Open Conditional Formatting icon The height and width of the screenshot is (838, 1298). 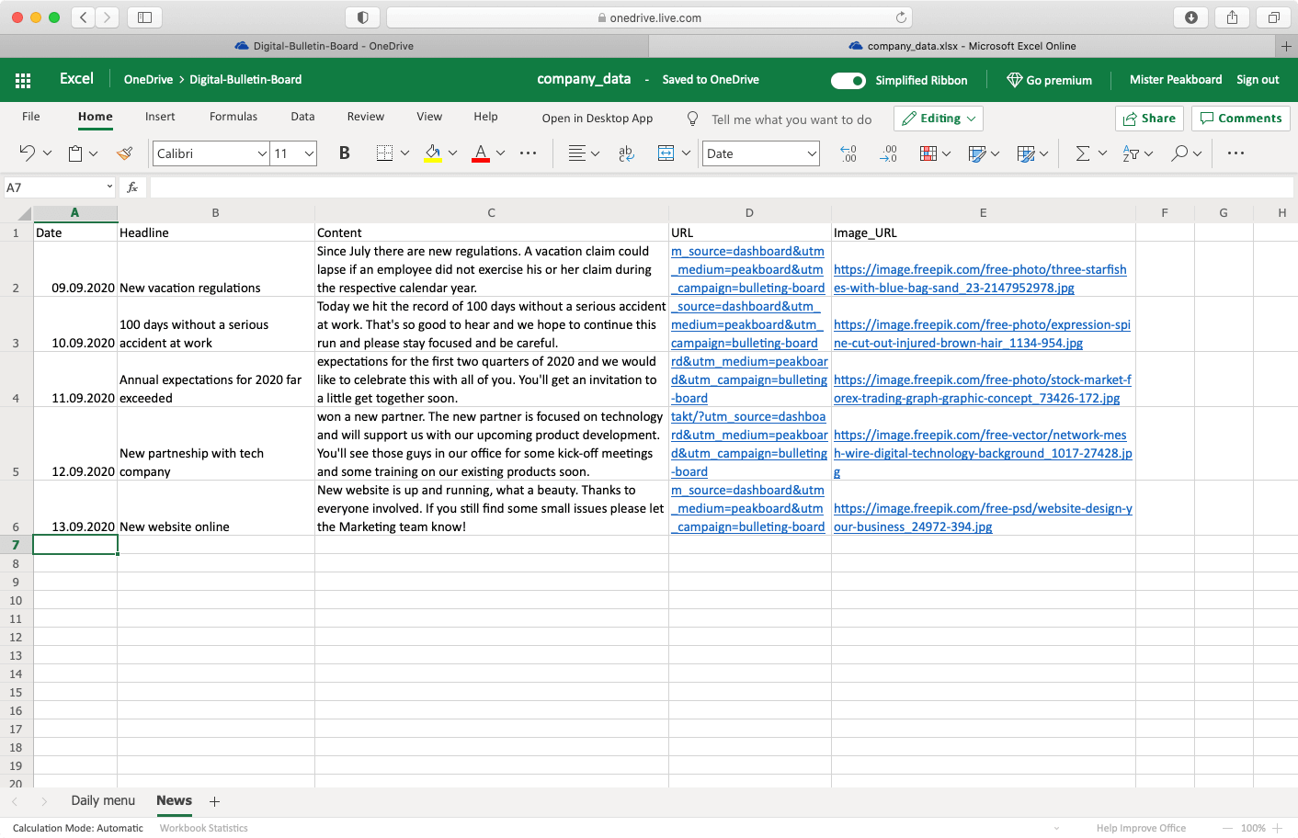928,153
